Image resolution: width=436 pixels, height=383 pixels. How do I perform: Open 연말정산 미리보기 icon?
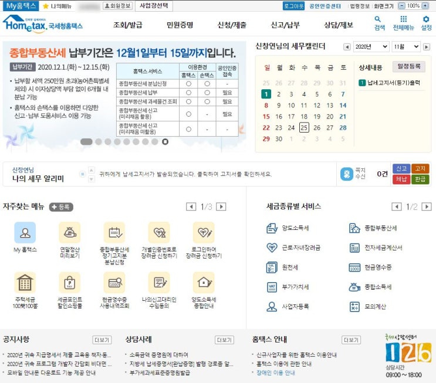(70, 232)
